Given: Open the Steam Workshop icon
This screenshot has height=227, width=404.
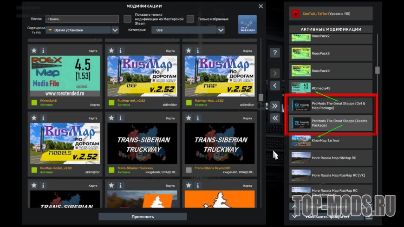Looking at the screenshot, I should coord(247,24).
